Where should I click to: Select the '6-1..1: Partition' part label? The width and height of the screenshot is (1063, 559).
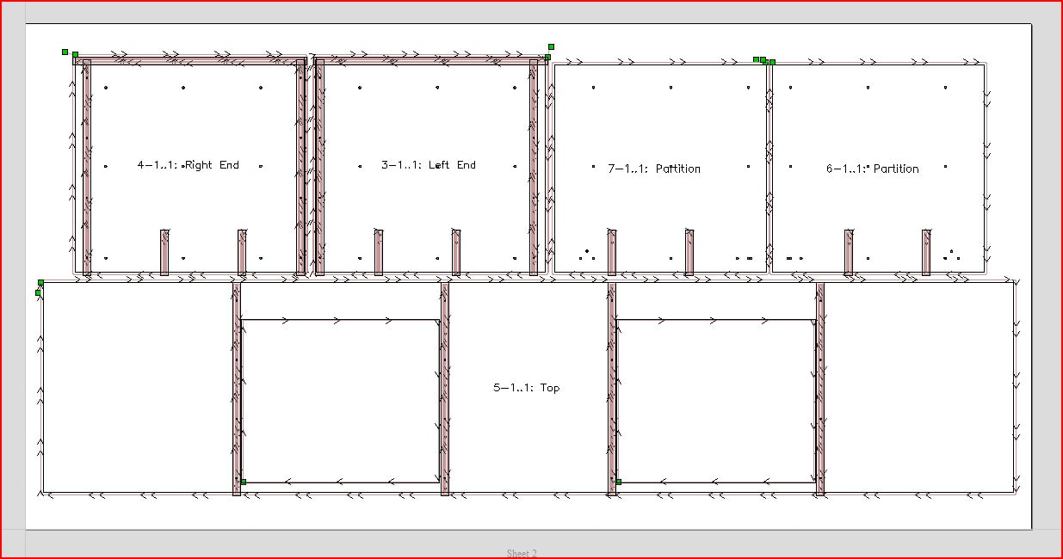point(873,169)
